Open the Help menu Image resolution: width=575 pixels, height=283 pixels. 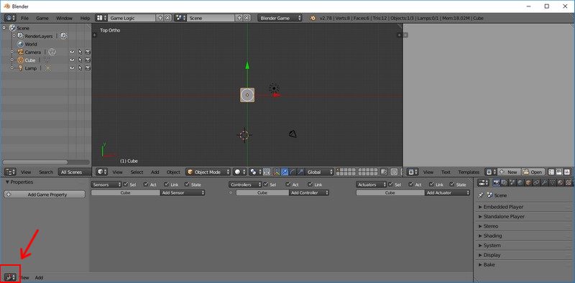(85, 18)
